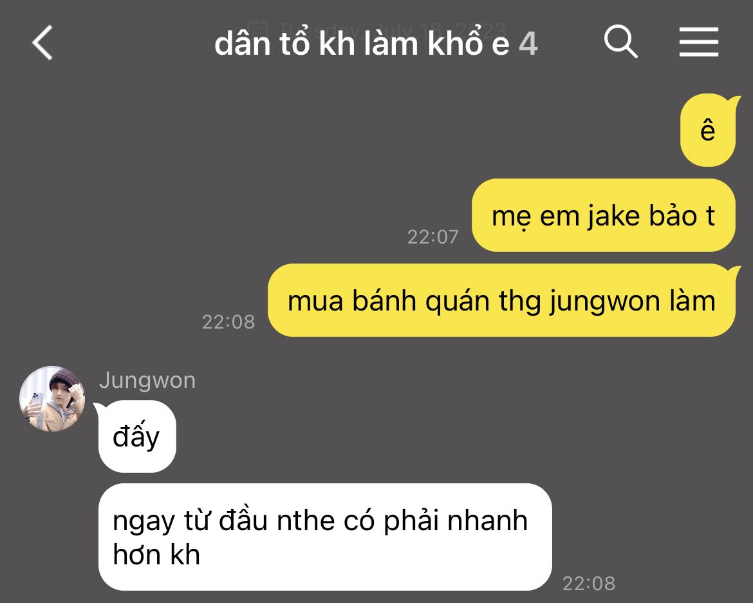Screen dimensions: 753x603
Task: Select the white "đấy" message bubble
Action: (x=137, y=437)
